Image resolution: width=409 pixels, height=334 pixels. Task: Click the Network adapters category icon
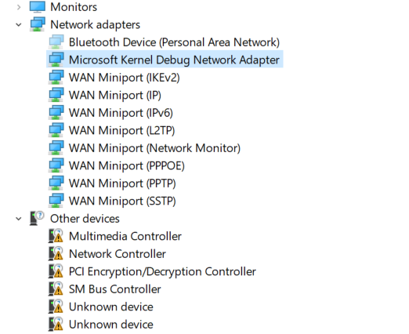coord(38,24)
